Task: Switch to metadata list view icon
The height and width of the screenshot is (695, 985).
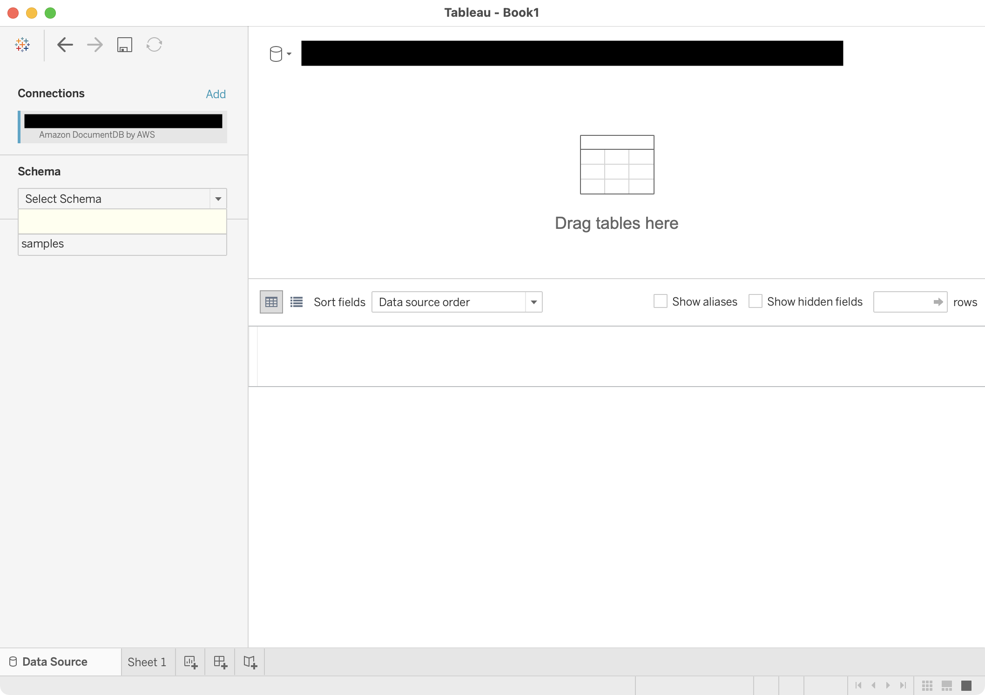Action: pyautogui.click(x=296, y=302)
